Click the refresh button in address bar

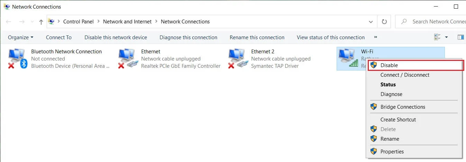pyautogui.click(x=384, y=21)
